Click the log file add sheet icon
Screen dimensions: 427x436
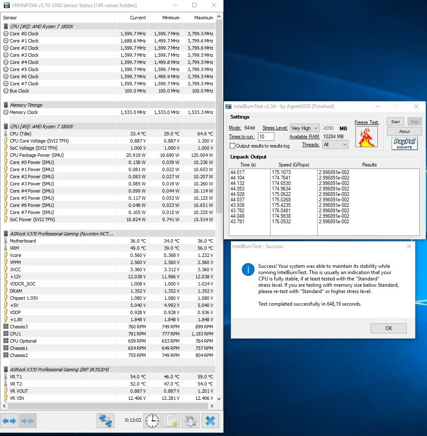pos(171,421)
